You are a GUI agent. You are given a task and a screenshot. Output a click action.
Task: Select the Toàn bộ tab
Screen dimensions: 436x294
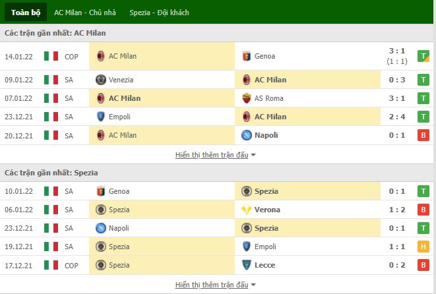(26, 13)
